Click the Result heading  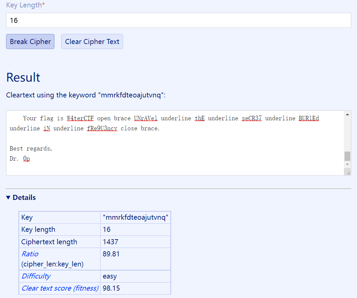point(23,77)
